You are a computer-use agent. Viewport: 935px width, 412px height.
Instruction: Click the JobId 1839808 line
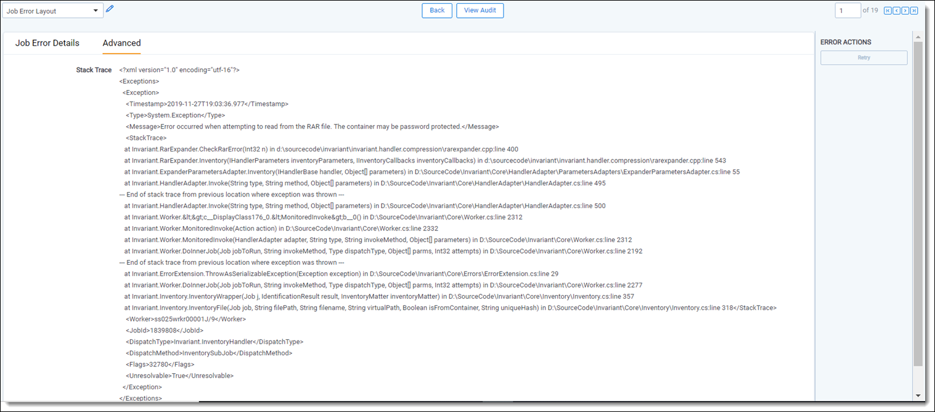(x=165, y=330)
